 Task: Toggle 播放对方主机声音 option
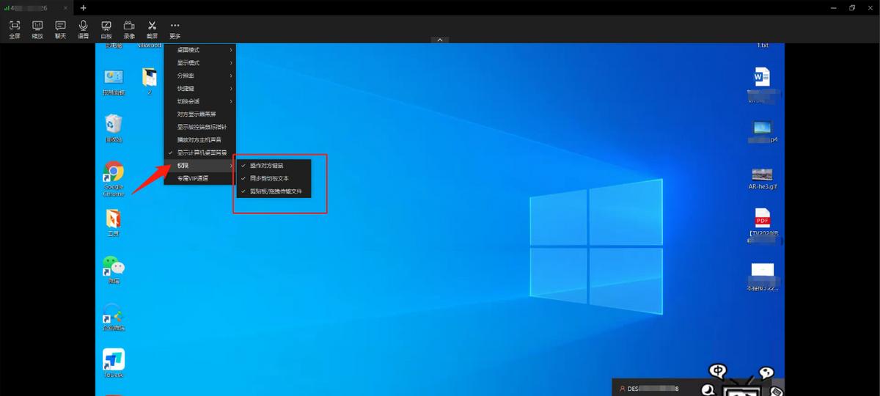199,140
